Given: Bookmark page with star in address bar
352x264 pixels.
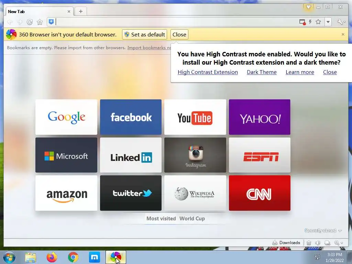Looking at the screenshot, I should (318, 22).
